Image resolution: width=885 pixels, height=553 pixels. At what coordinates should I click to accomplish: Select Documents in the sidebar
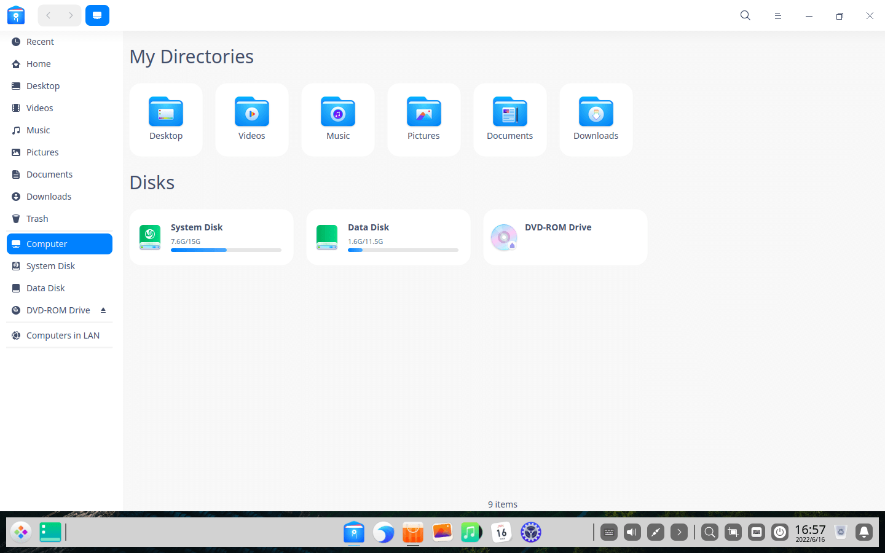pos(60,175)
